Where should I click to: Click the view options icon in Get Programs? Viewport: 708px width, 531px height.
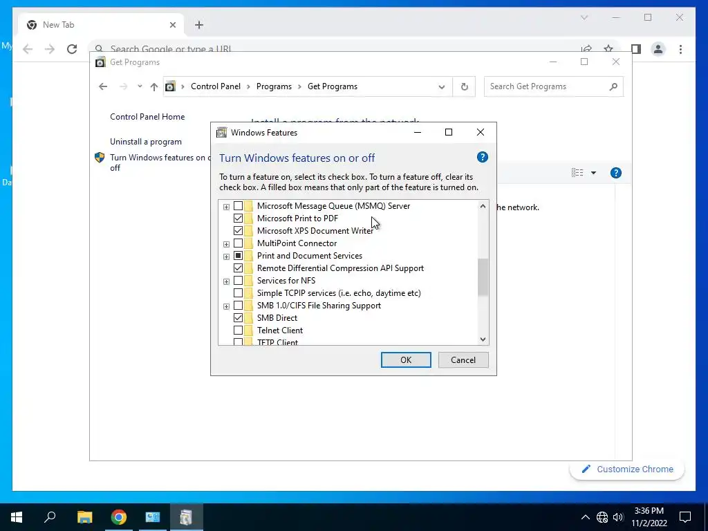point(577,172)
